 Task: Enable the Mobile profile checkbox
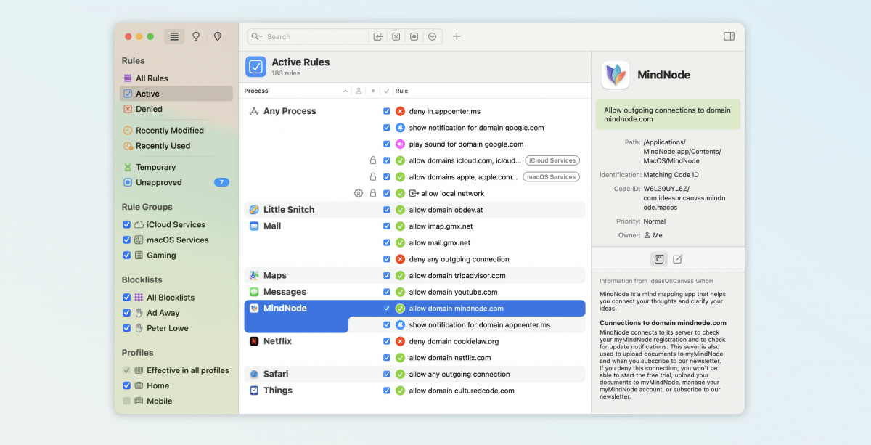pos(127,401)
